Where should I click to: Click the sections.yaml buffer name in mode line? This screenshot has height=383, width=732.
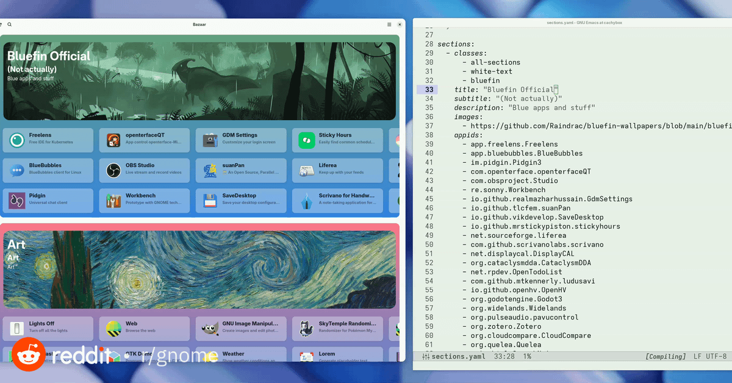(459, 356)
